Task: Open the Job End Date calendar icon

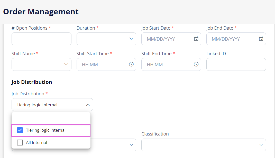Action: (261, 39)
